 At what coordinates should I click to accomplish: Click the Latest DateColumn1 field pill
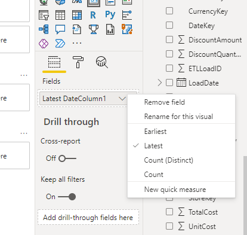pyautogui.click(x=83, y=99)
